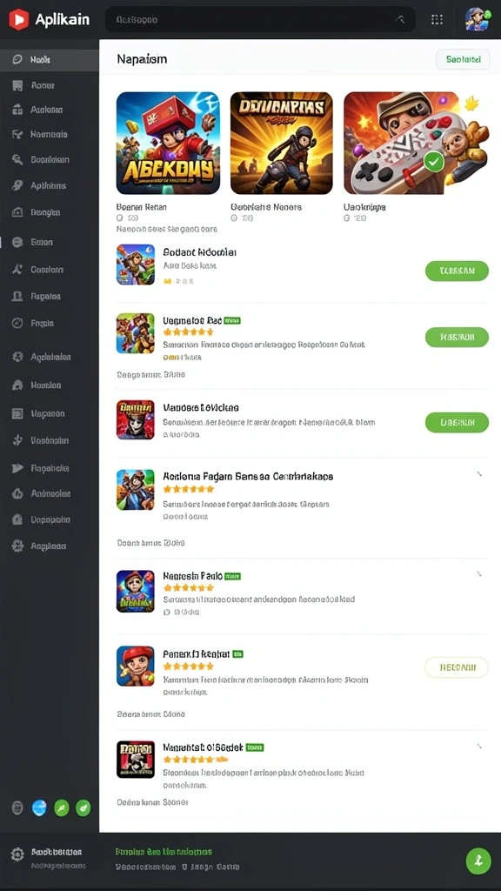Viewport: 501px width, 891px height.
Task: Open the grid apps menu icon
Action: point(437,19)
